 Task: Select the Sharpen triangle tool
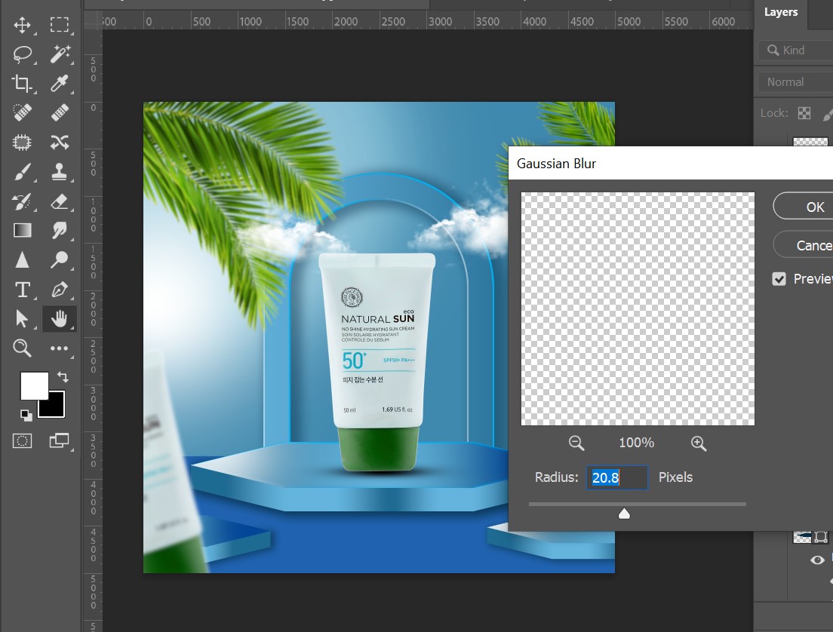(22, 260)
